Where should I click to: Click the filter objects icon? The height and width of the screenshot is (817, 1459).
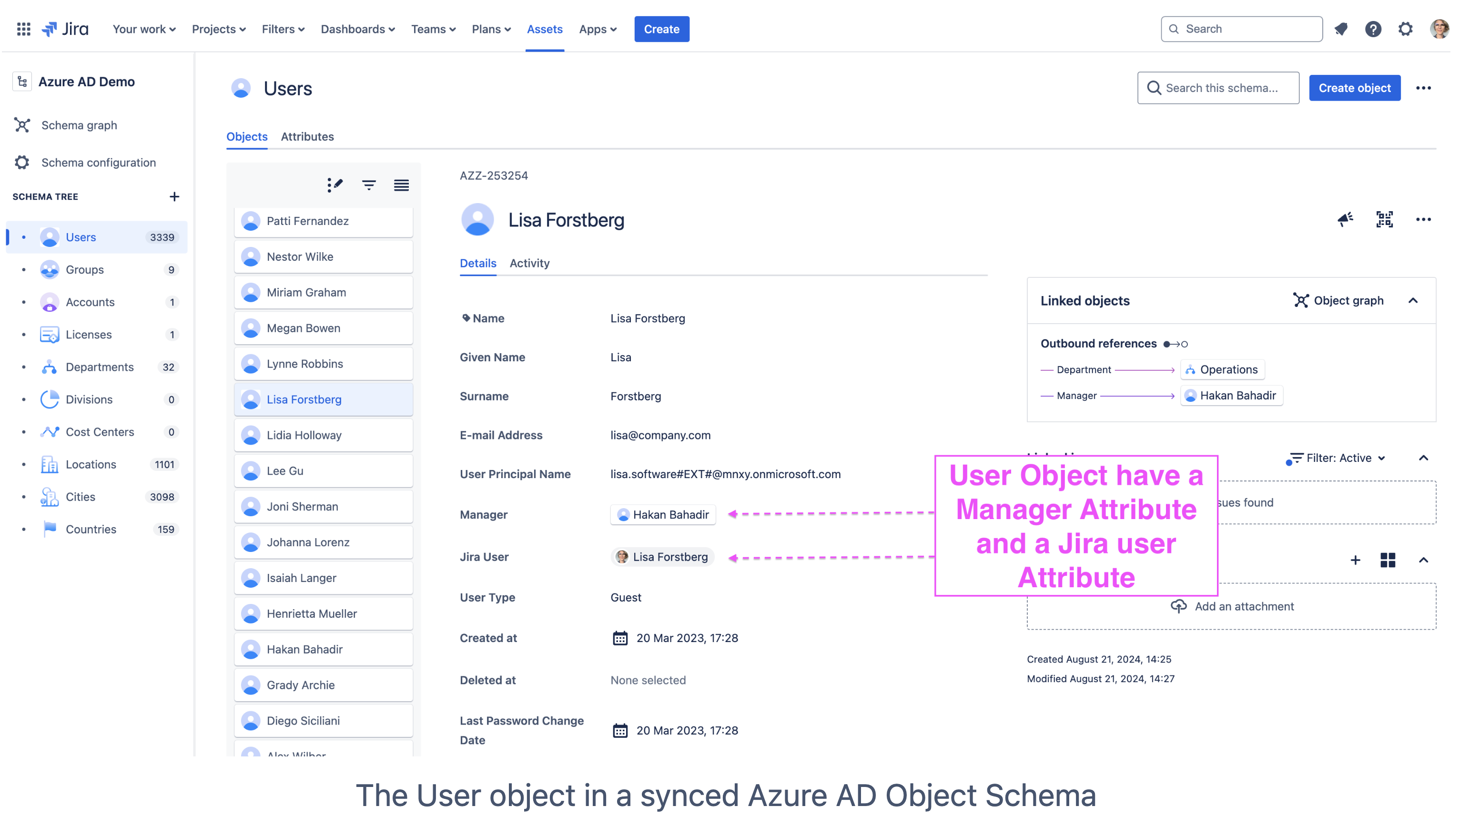[x=369, y=184]
